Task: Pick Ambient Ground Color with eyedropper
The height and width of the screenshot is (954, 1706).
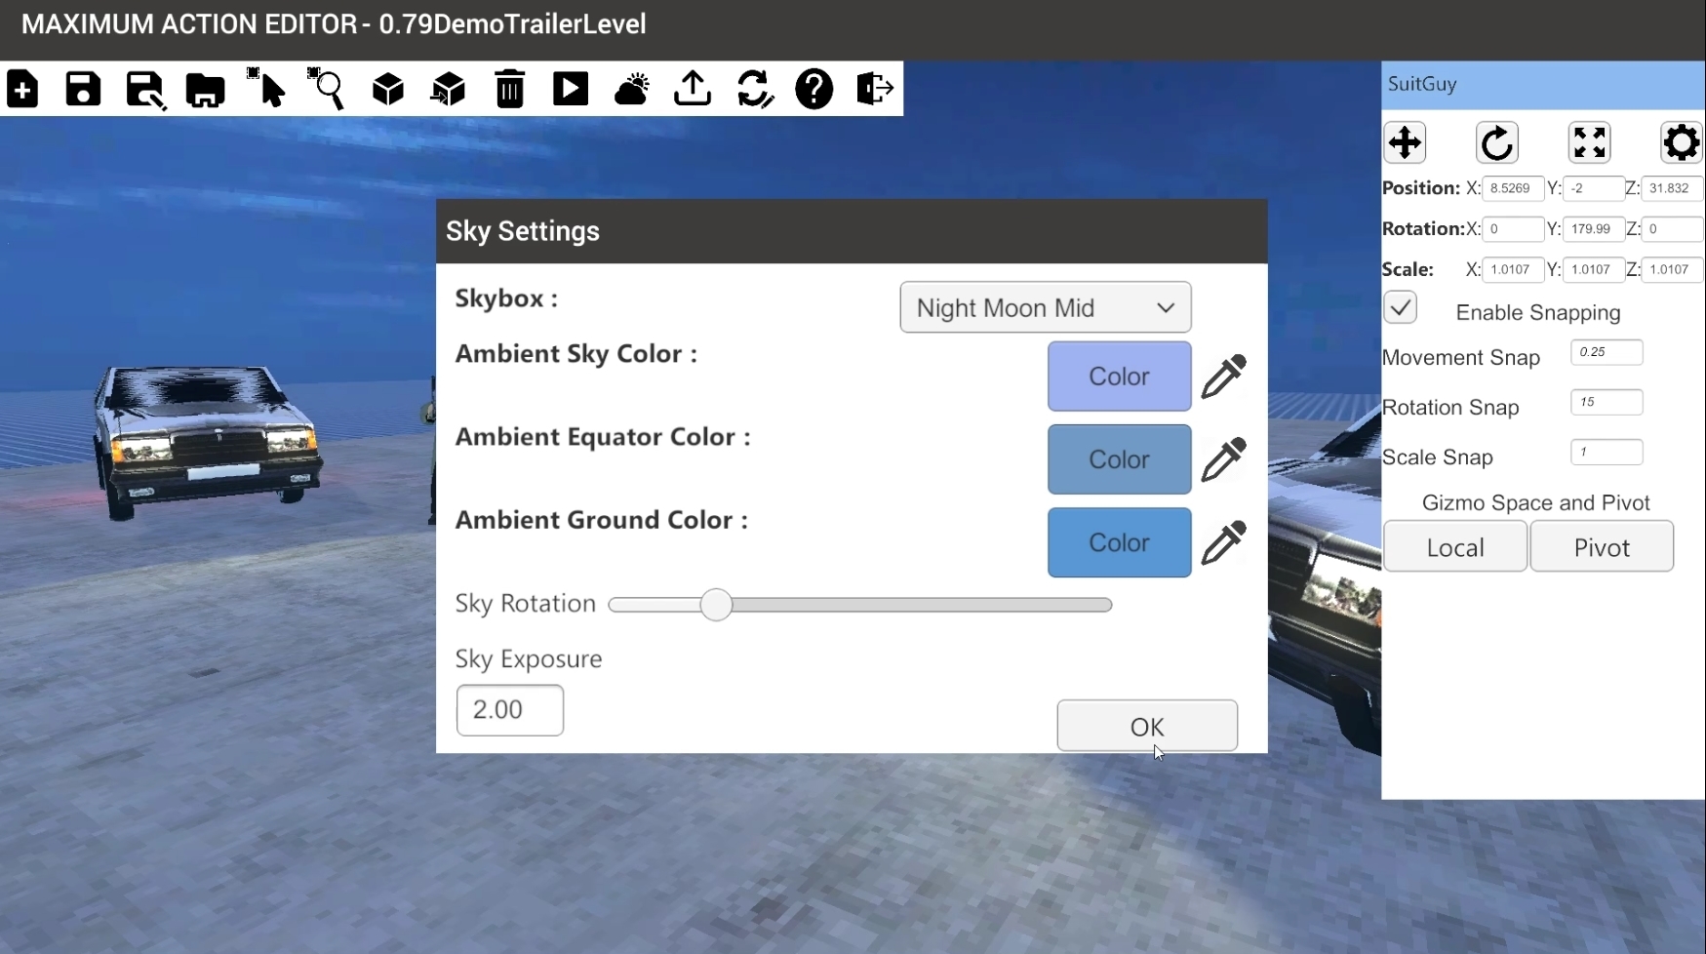Action: 1223,542
